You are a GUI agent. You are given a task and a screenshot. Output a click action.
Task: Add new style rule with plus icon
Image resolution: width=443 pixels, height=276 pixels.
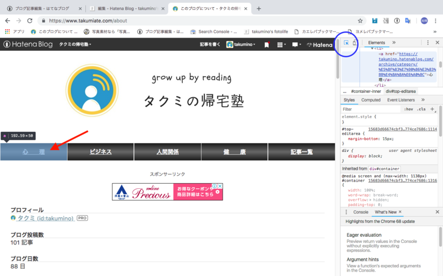pos(432,109)
